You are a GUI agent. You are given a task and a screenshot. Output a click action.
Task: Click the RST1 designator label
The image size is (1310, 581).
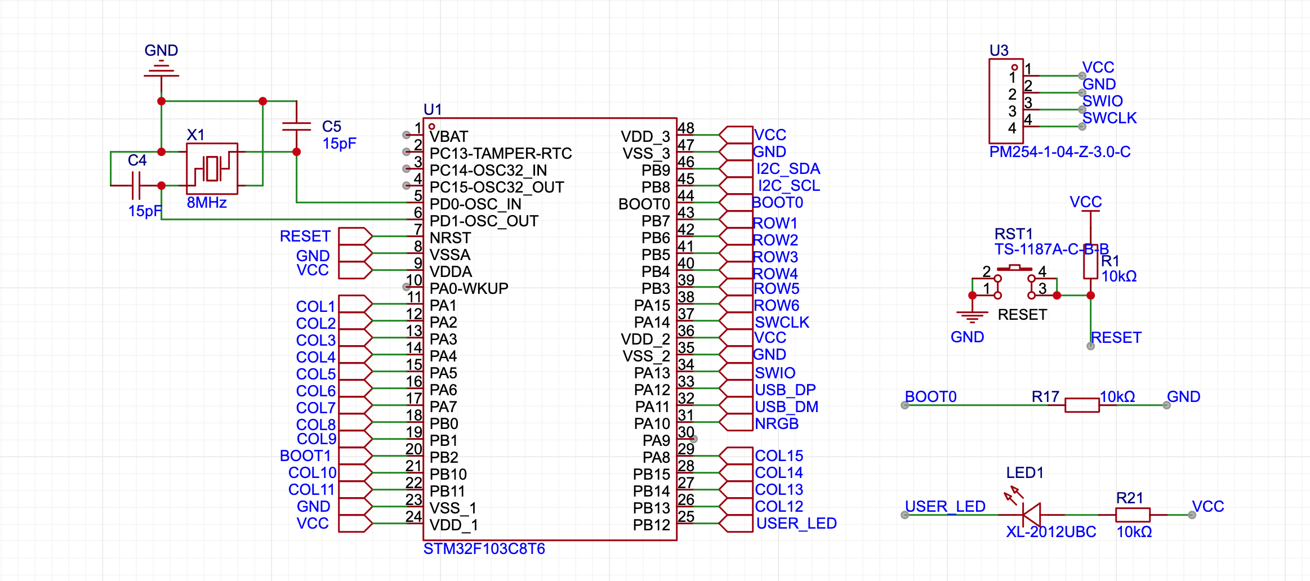coord(1014,234)
